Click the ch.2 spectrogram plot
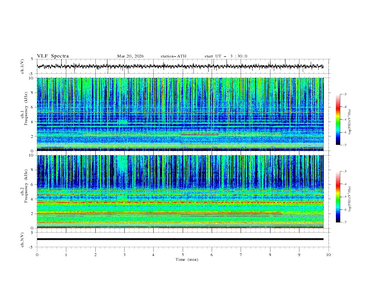This screenshot has height=286, width=370. click(180, 192)
